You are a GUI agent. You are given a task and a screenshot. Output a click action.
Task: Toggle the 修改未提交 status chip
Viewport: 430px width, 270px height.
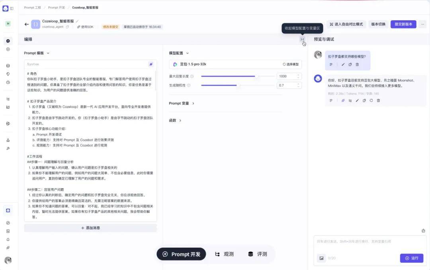pyautogui.click(x=111, y=27)
